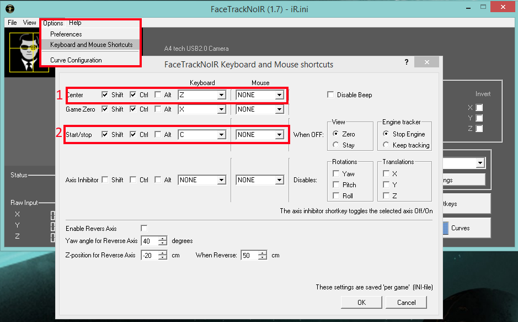Click OK to confirm shortcuts
This screenshot has width=518, height=322.
point(361,303)
